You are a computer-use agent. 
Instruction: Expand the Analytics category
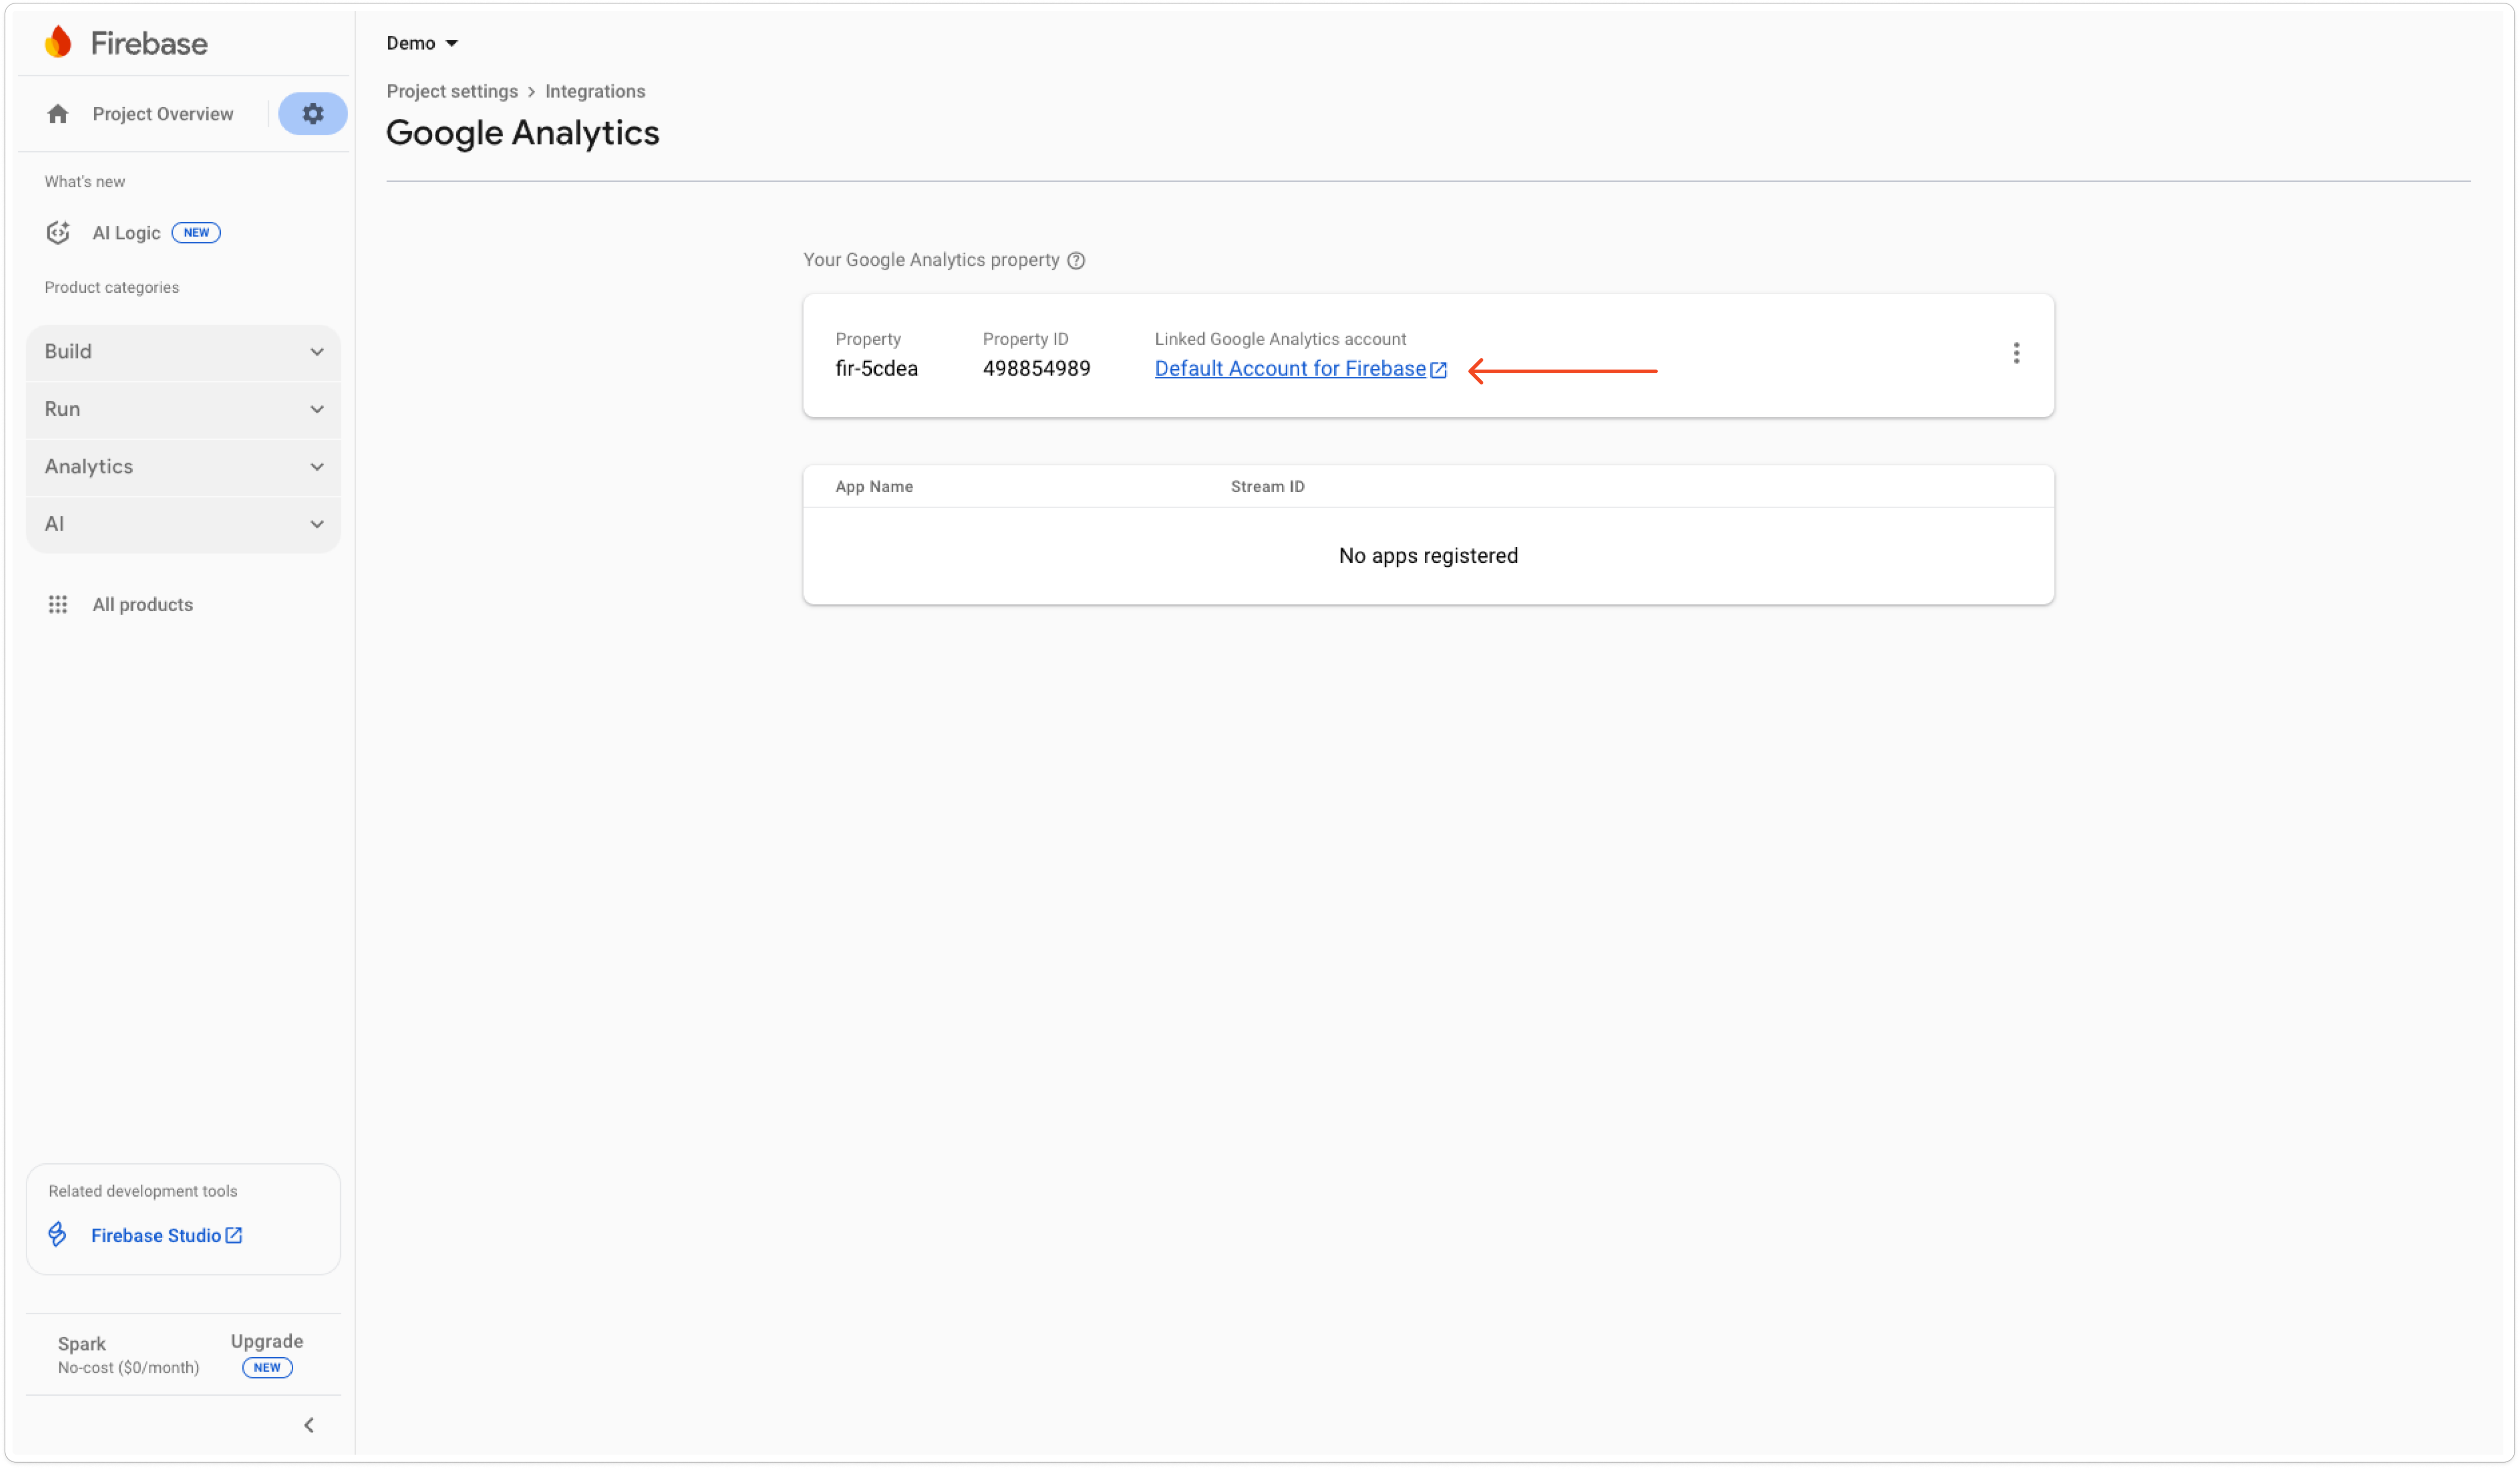click(183, 466)
